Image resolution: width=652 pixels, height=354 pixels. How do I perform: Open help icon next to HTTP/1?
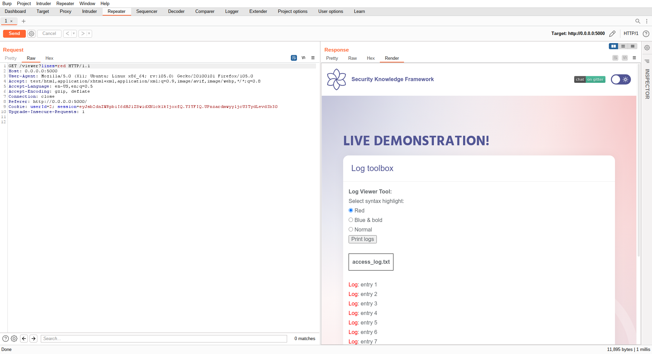pyautogui.click(x=646, y=34)
